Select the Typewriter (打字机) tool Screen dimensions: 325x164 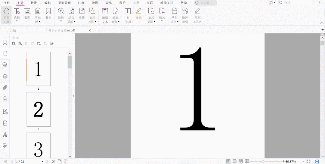click(x=128, y=15)
